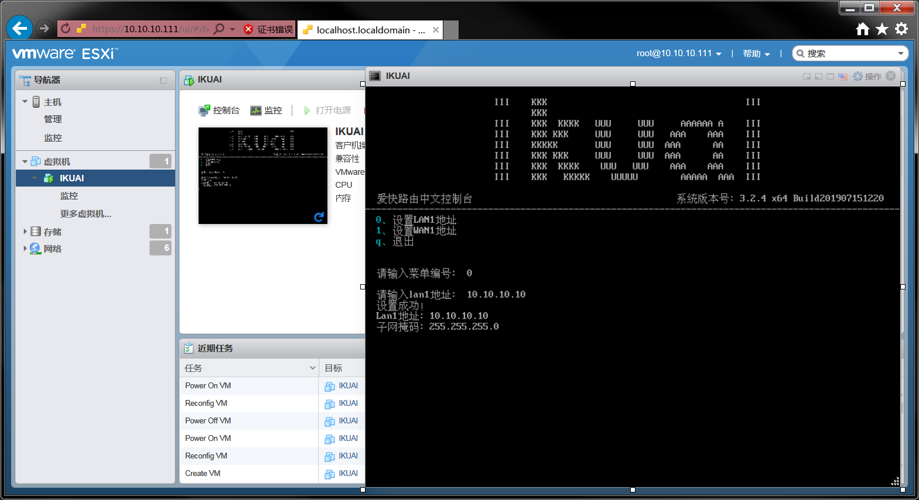
Task: Open the address bar search magnifier
Action: click(x=219, y=29)
